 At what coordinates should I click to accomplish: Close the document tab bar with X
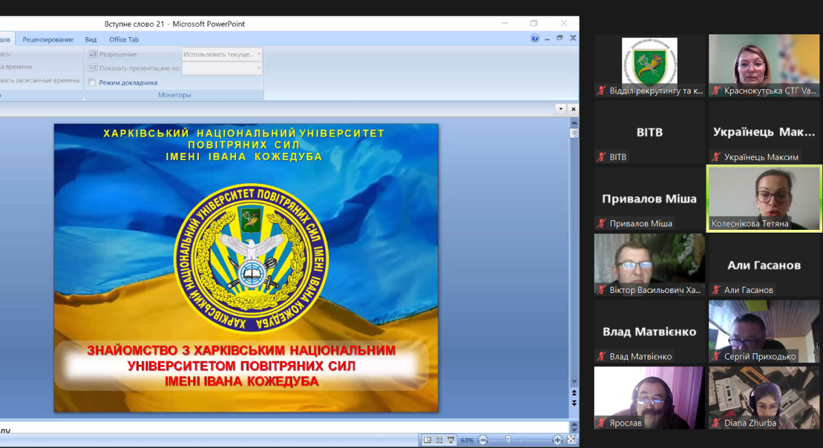coord(573,109)
